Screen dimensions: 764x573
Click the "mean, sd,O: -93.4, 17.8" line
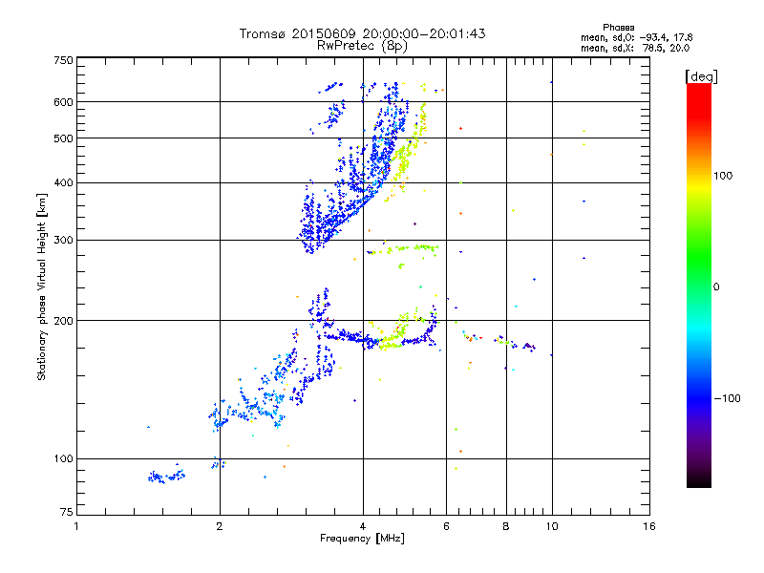tap(636, 37)
